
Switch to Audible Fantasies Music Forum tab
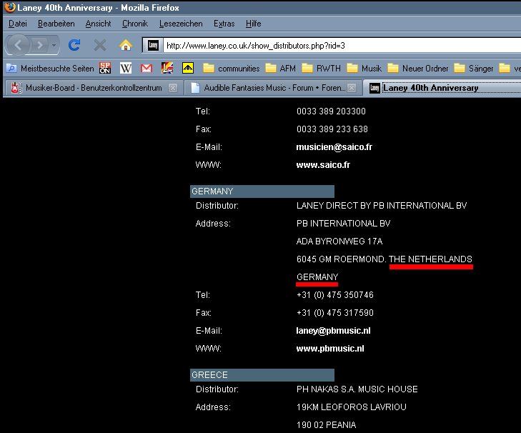273,88
